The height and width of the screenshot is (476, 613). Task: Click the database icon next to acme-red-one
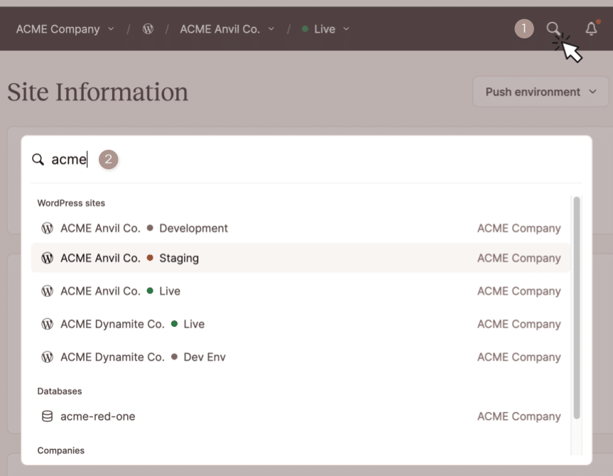pos(47,416)
